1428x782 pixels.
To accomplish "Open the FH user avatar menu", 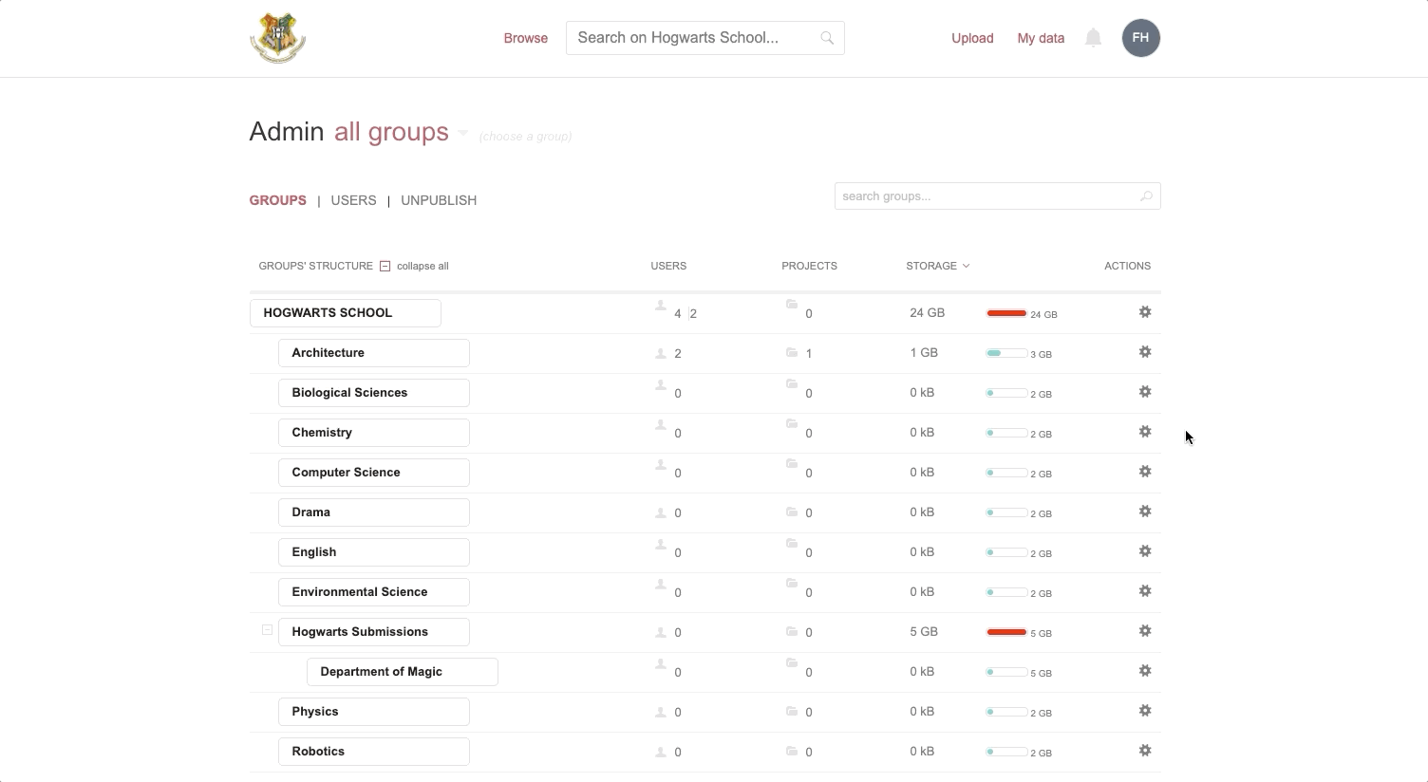I will click(1141, 38).
